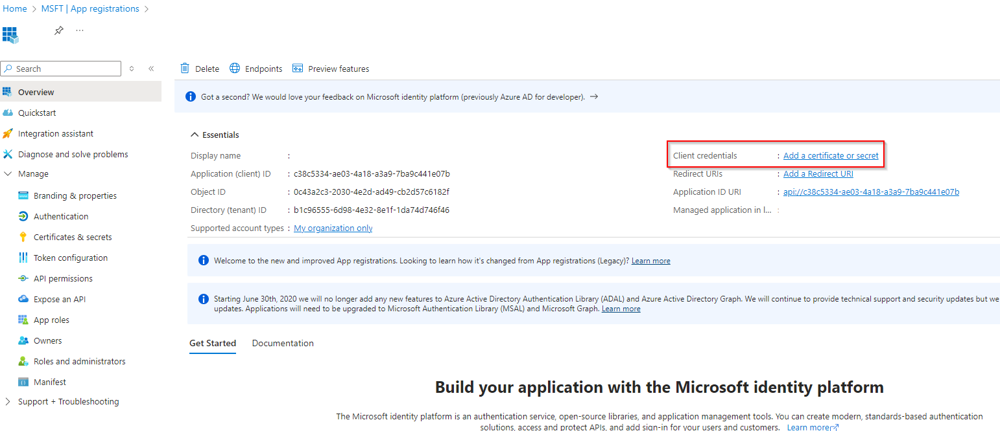Collapse the Essentials section
This screenshot has height=431, width=1000.
pyautogui.click(x=195, y=135)
